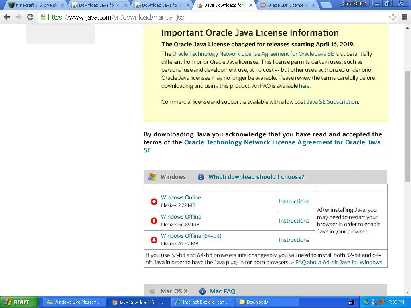Open the Chrome hamburger menu
The image size is (411, 308).
[405, 17]
